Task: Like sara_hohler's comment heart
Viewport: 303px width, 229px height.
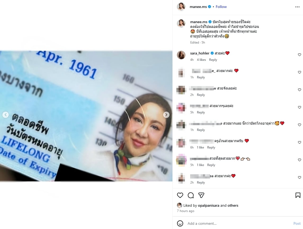Action: point(299,55)
